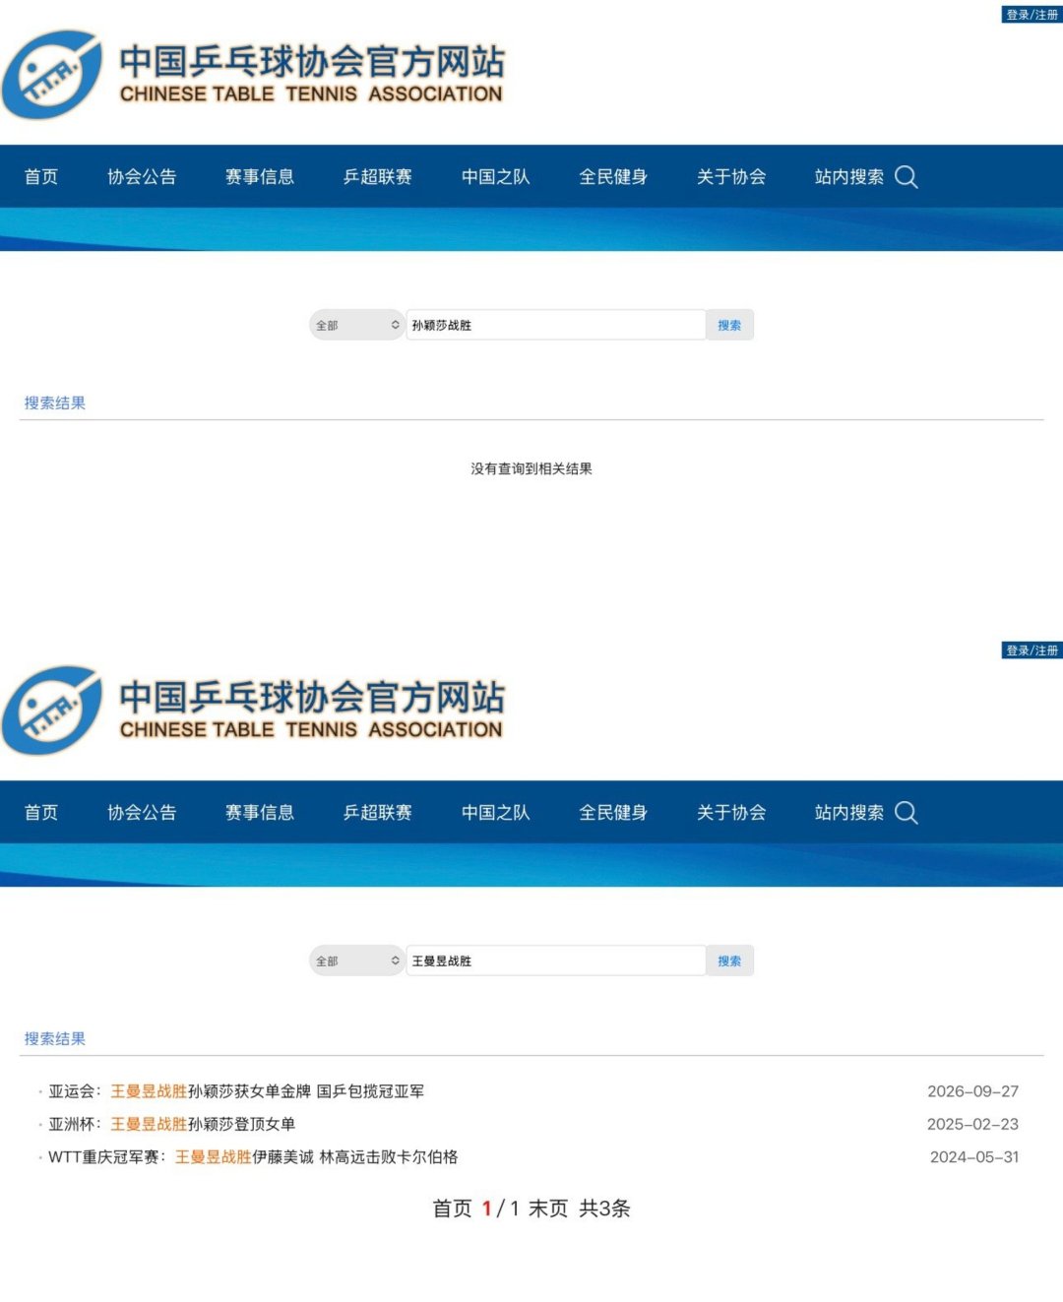Open 关于协会 in the 王曼昱战胜 page navbar
The height and width of the screenshot is (1302, 1063).
[x=731, y=813]
